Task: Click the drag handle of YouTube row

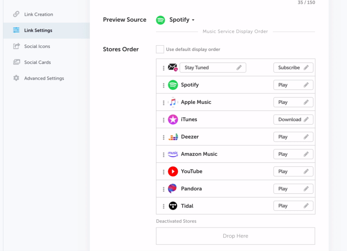Action: click(x=164, y=172)
